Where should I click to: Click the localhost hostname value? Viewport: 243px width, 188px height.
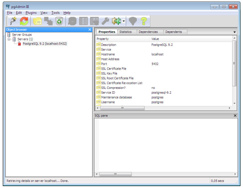[x=157, y=54]
